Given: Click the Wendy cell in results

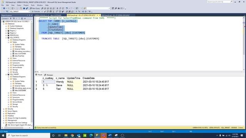Looking at the screenshot, I should pyautogui.click(x=60, y=82).
